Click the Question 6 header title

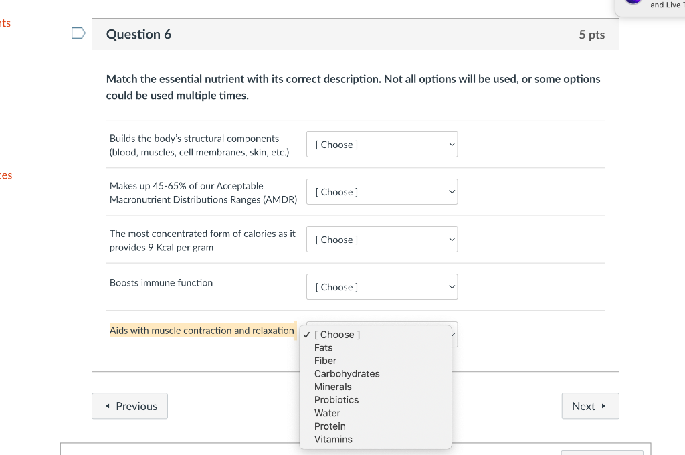[x=138, y=35]
